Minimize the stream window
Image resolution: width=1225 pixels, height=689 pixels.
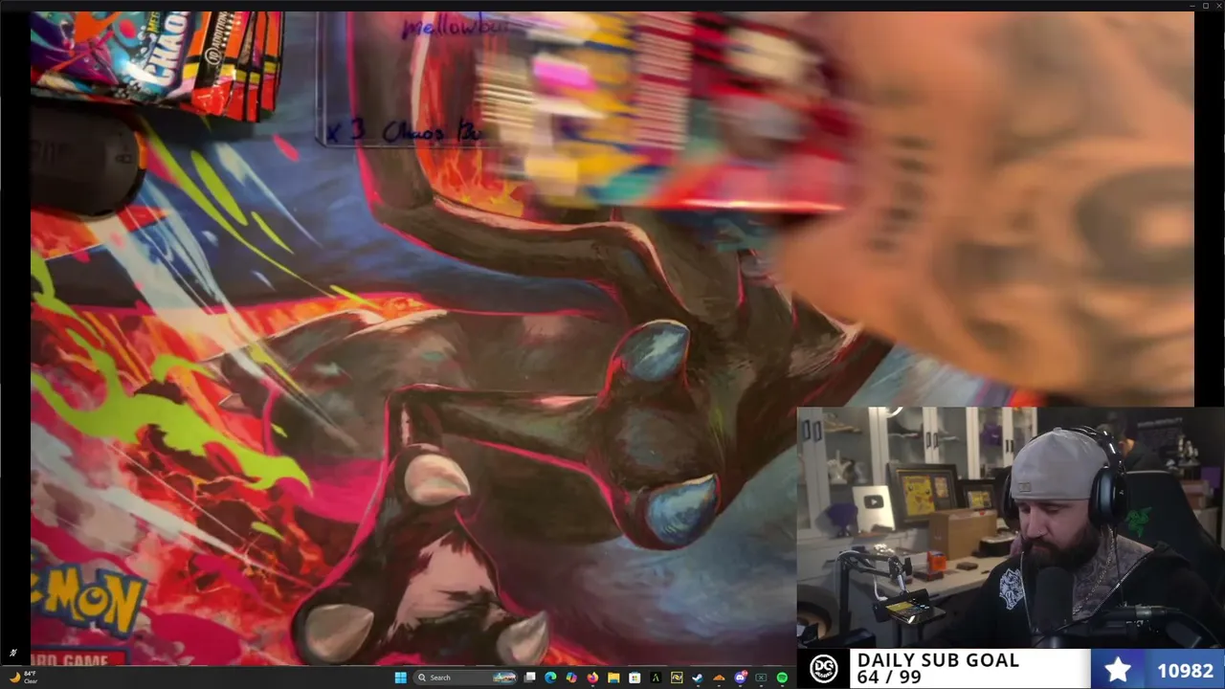point(1192,6)
